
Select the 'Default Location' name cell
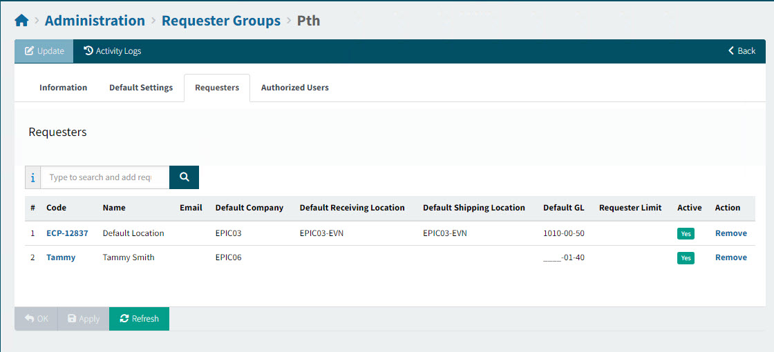(x=133, y=233)
